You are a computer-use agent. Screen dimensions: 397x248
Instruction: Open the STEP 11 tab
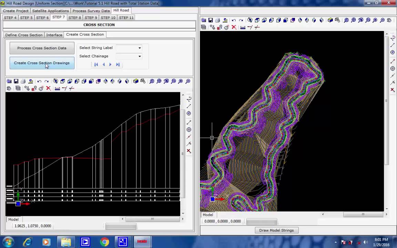[x=126, y=18]
